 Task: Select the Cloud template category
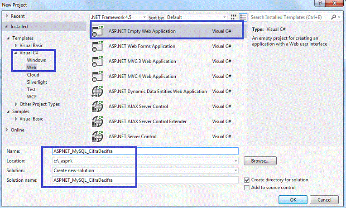coord(33,75)
